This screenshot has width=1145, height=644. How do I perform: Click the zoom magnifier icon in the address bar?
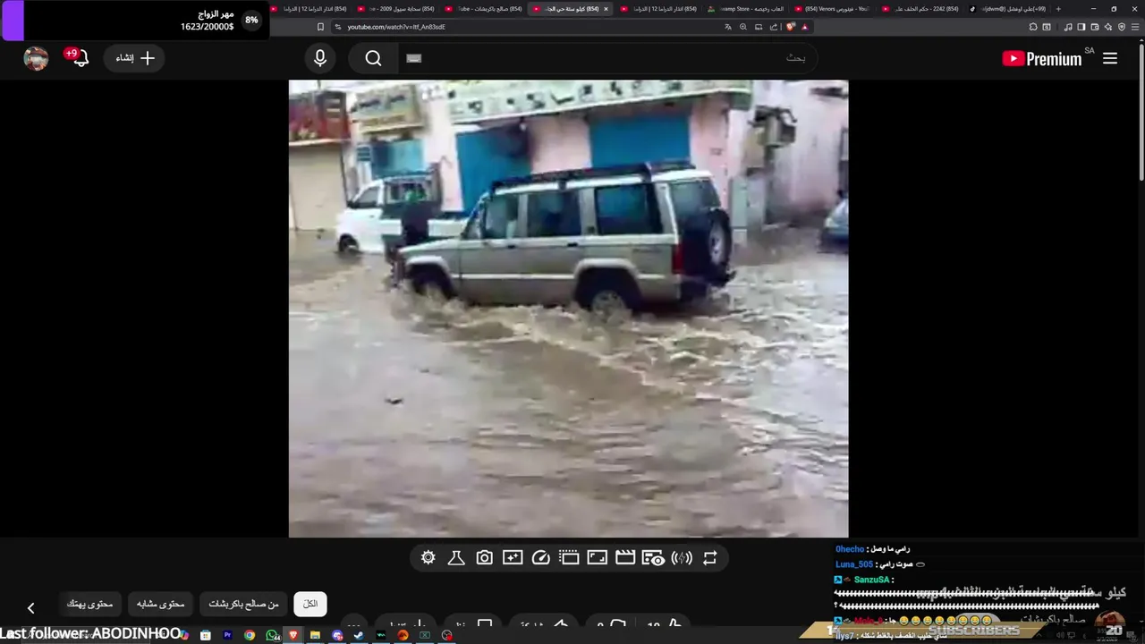(x=742, y=27)
